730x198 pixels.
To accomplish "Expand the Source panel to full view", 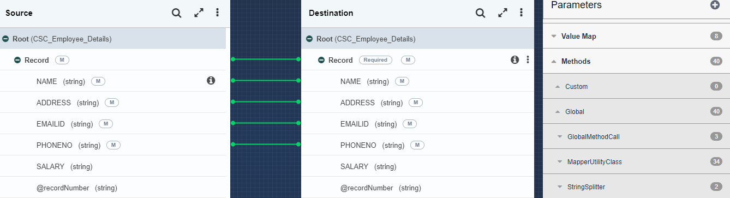I will click(x=199, y=13).
